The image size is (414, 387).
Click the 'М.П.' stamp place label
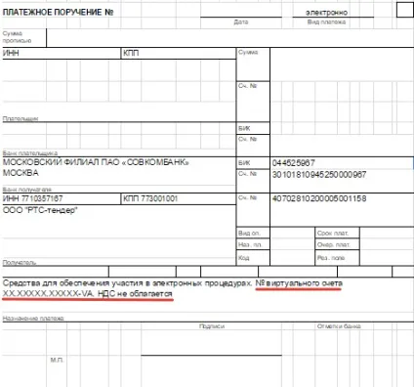57,360
